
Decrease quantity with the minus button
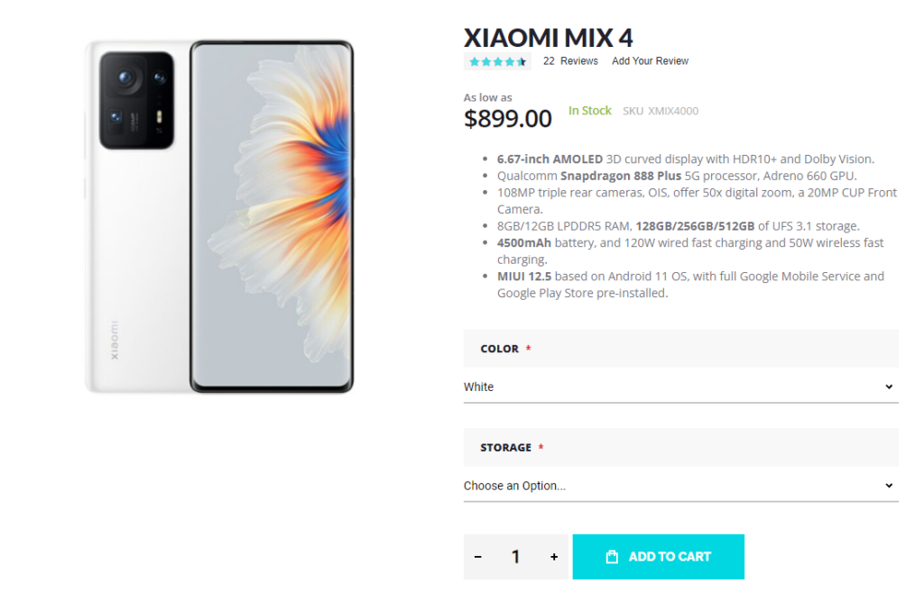point(478,557)
